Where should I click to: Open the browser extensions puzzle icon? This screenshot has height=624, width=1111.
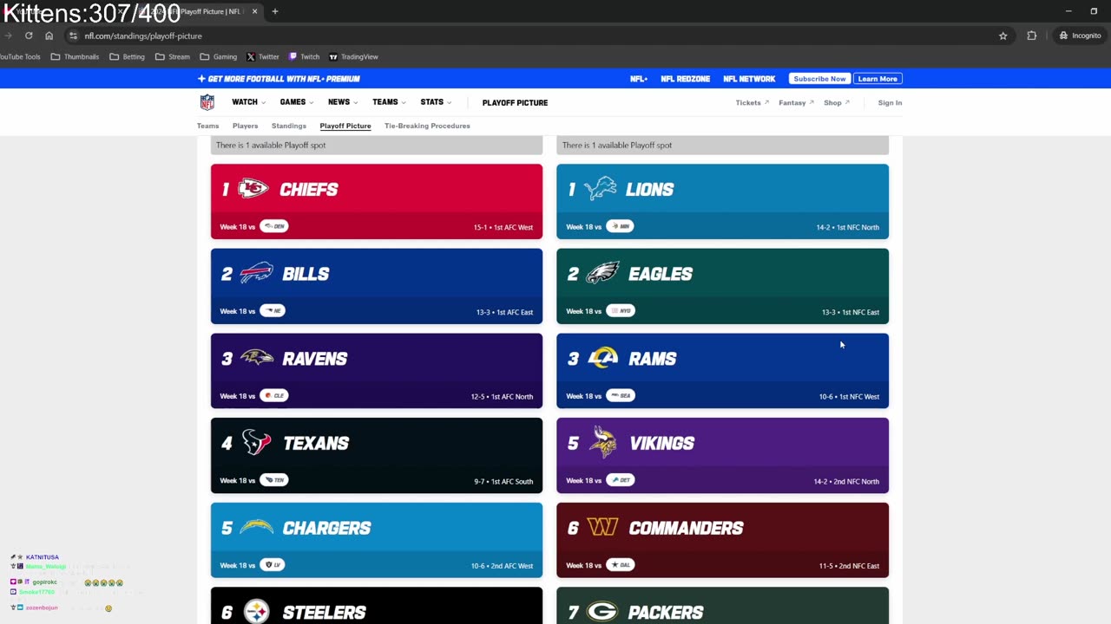pyautogui.click(x=1031, y=36)
